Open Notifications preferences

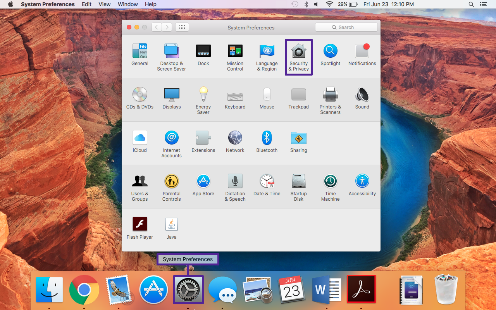(x=362, y=55)
